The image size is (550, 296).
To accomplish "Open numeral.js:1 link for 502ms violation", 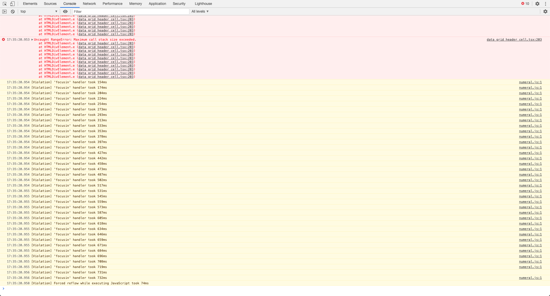I will click(x=530, y=180).
